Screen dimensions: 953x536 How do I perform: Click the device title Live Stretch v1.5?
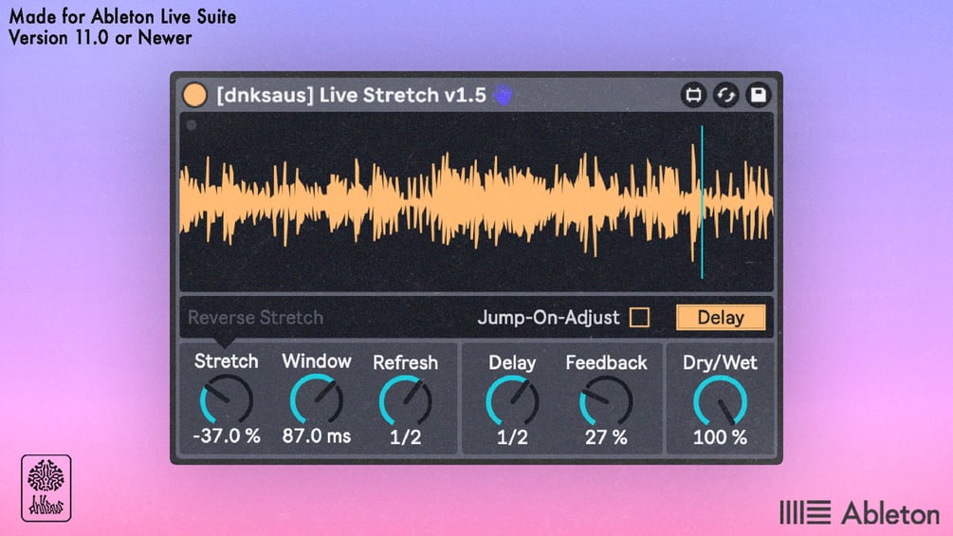351,95
